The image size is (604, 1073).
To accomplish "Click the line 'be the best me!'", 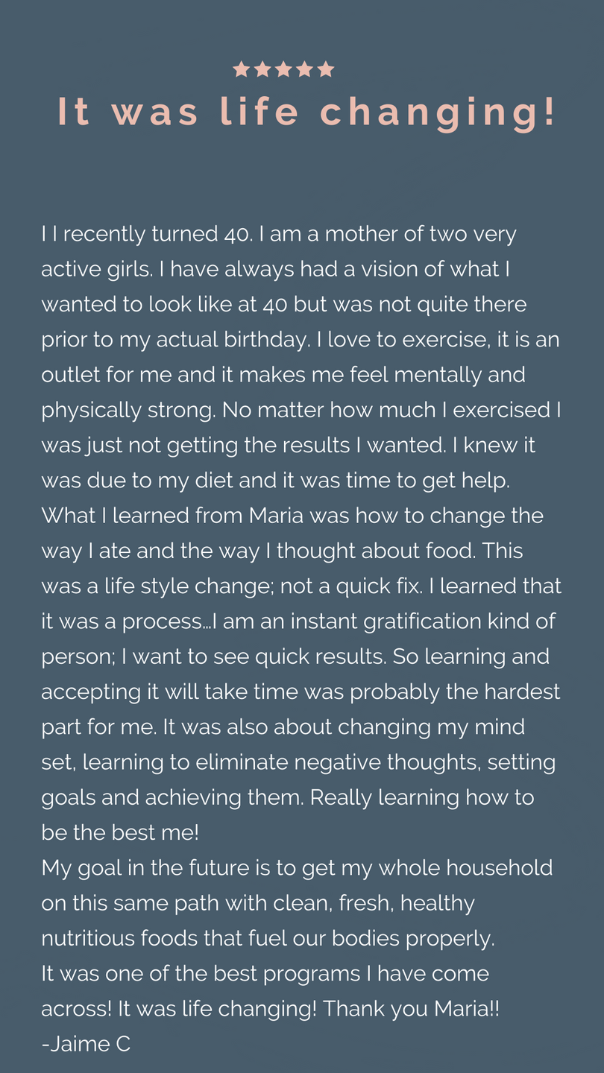I will pyautogui.click(x=120, y=832).
